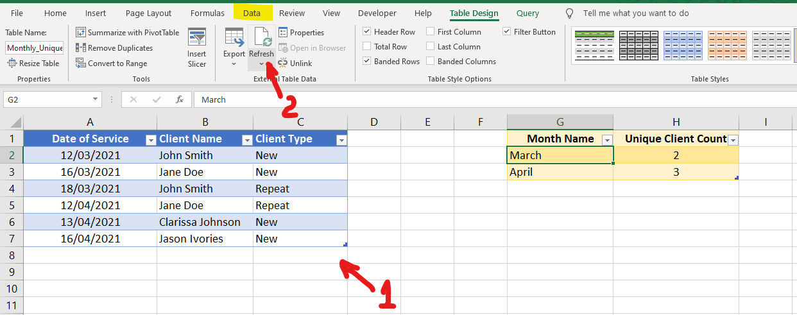Viewport: 797px width, 315px height.
Task: Select cell containing Jason Ivories
Action: [205, 239]
